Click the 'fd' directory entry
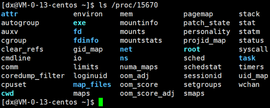 (x=77, y=32)
